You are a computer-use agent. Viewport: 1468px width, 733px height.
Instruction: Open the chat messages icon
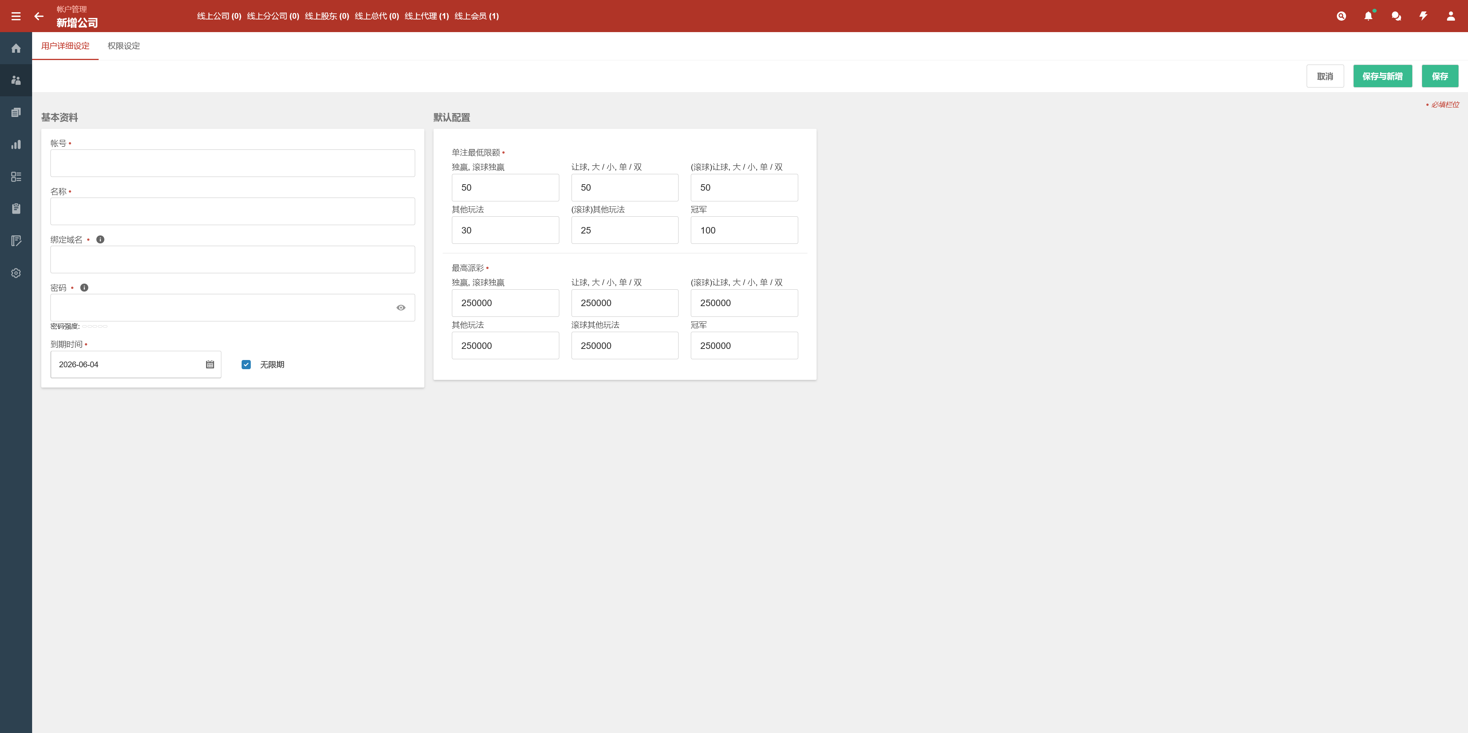pos(1396,16)
